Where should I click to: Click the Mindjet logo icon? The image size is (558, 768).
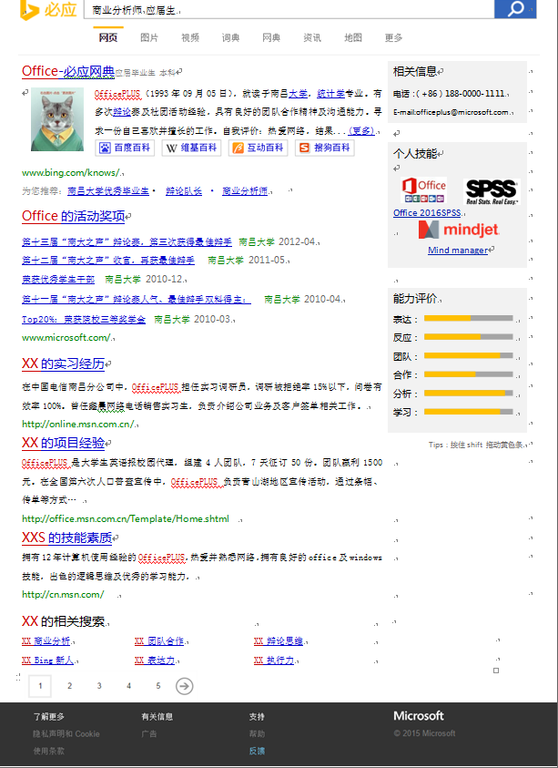(x=459, y=230)
